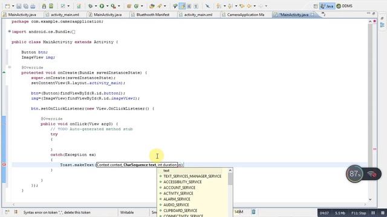387x217 pixels.
Task: Click the editor scroll-down arrow
Action: pos(370,200)
